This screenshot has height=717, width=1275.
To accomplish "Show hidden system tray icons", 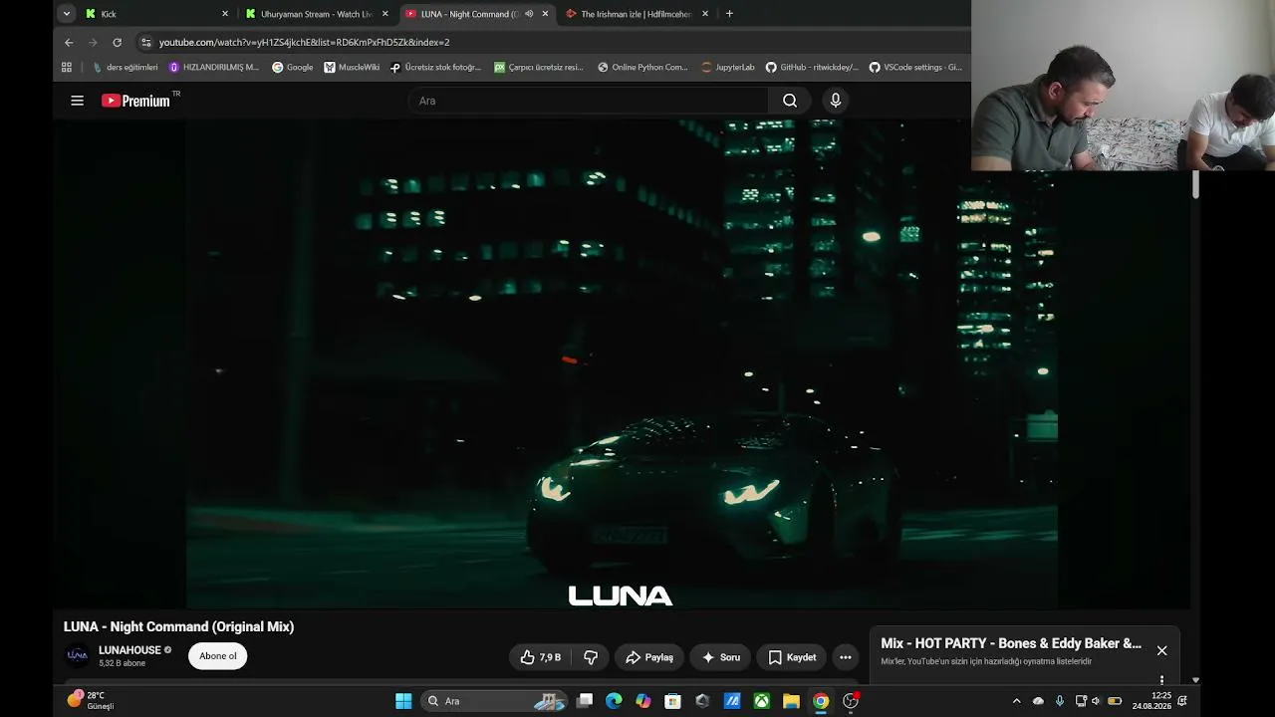I will click(1016, 701).
